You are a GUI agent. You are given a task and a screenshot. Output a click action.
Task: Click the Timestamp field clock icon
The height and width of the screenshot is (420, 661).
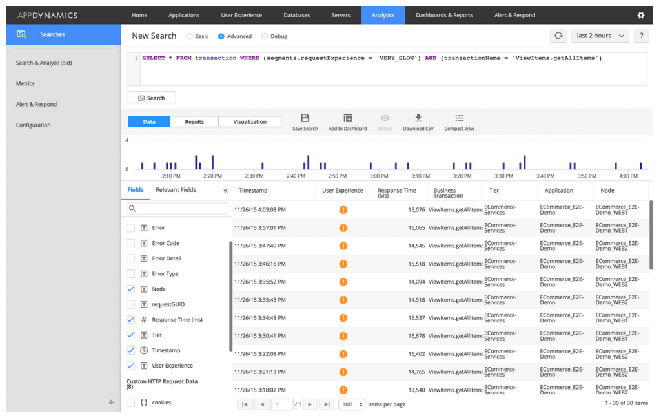click(144, 350)
